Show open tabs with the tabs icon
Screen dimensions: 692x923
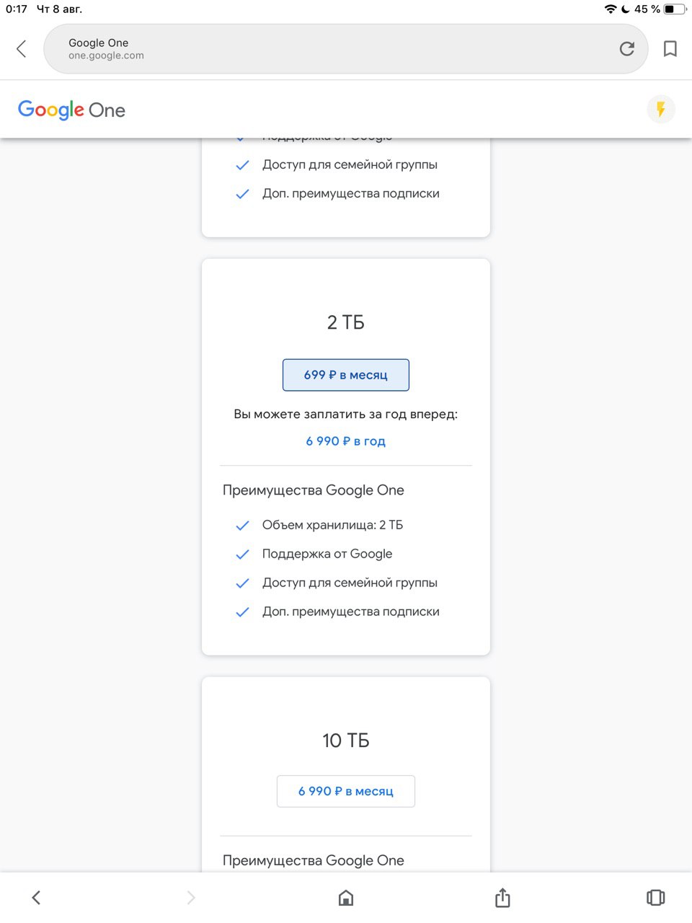655,897
